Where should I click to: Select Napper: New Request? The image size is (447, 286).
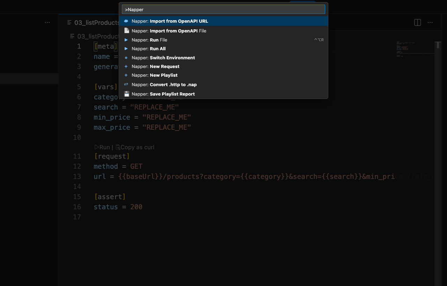[223, 66]
